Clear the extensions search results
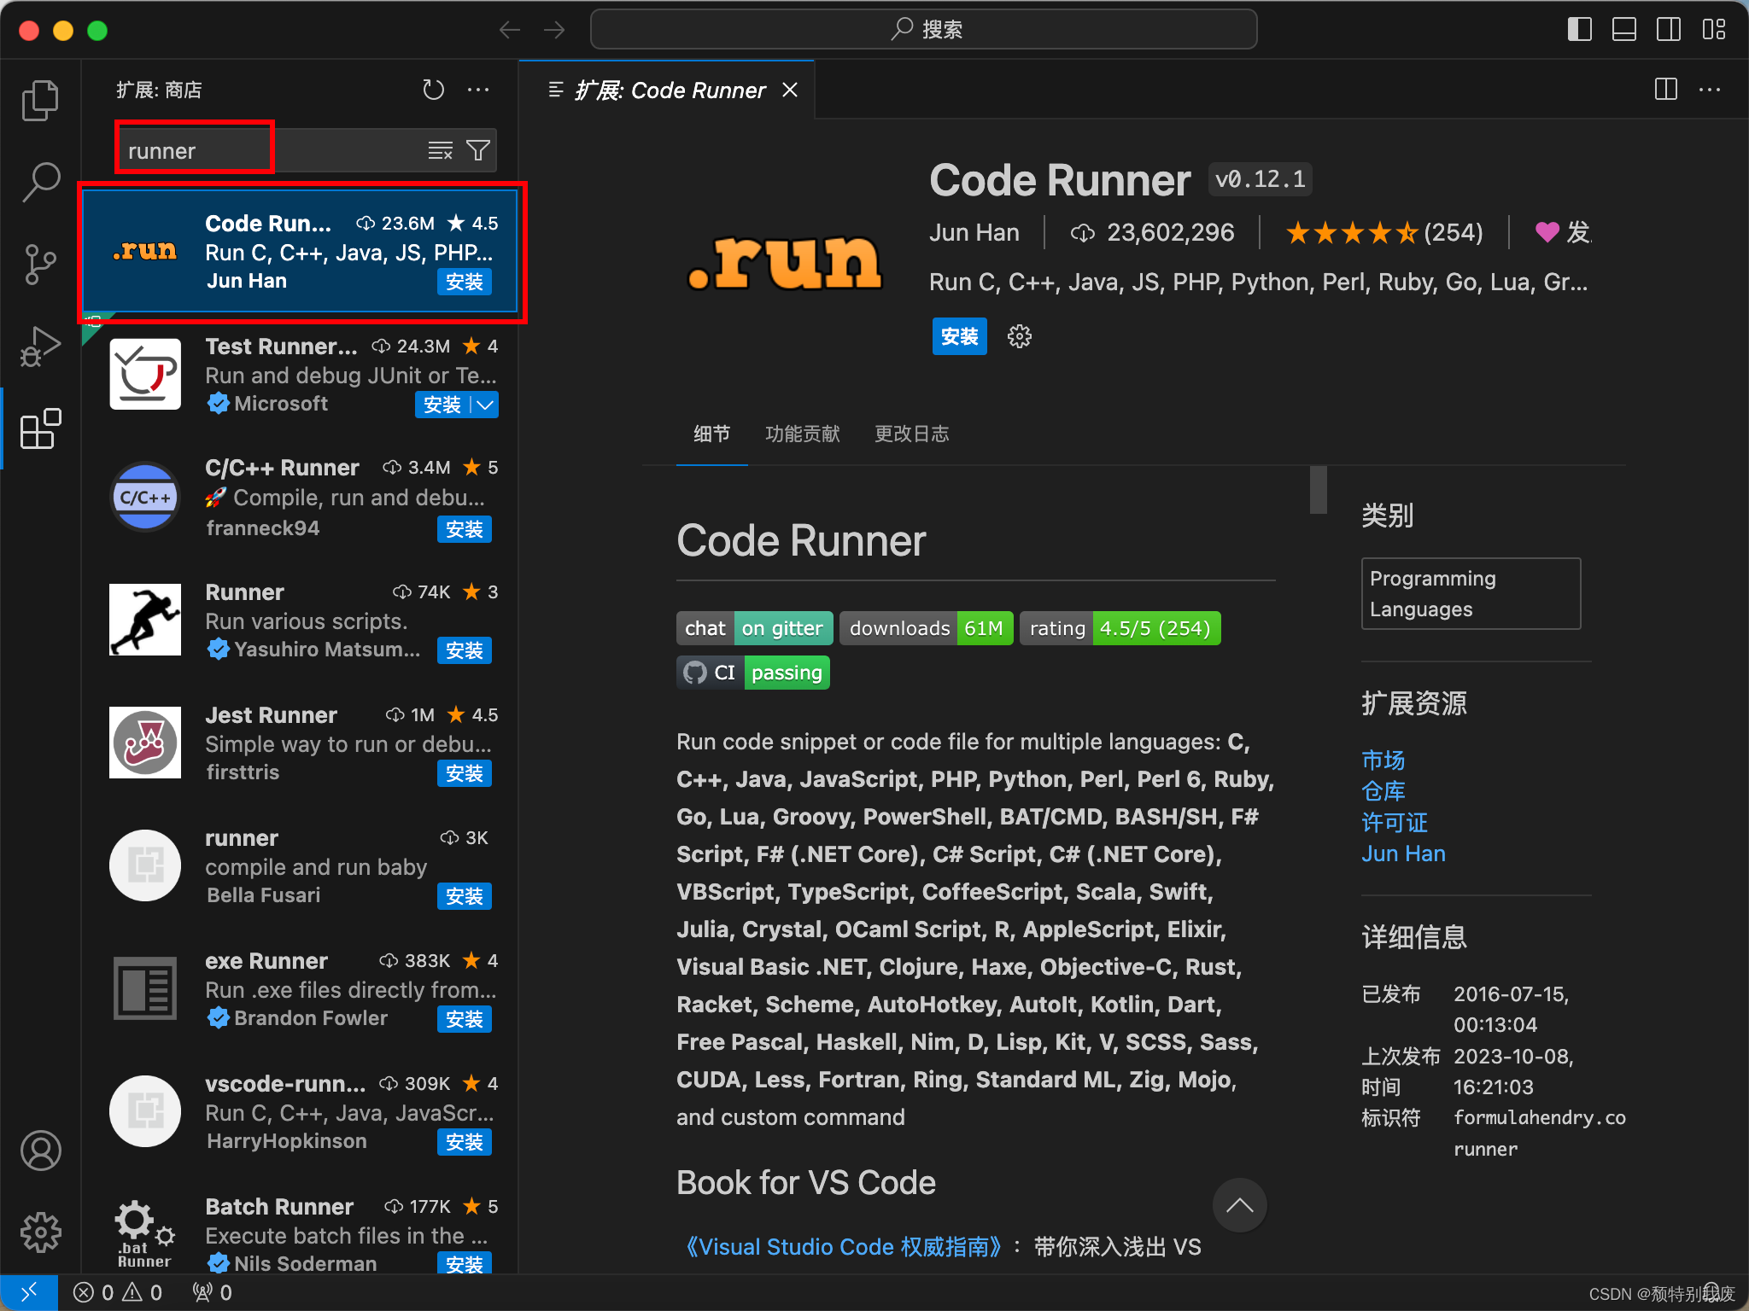This screenshot has width=1749, height=1311. pos(441,151)
